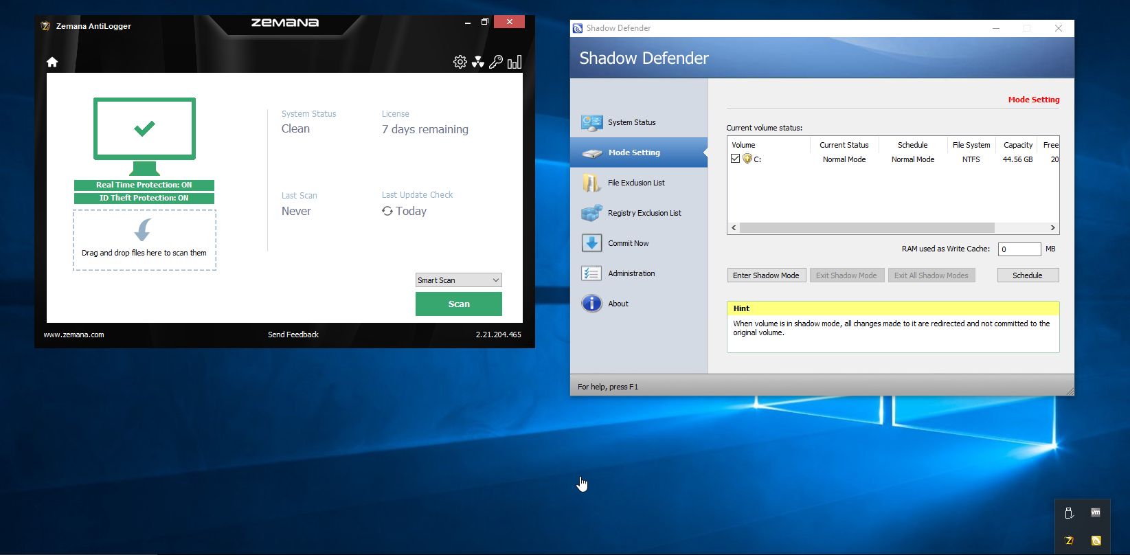The width and height of the screenshot is (1130, 555).
Task: Click the VMware Tools tray icon
Action: tap(1096, 512)
